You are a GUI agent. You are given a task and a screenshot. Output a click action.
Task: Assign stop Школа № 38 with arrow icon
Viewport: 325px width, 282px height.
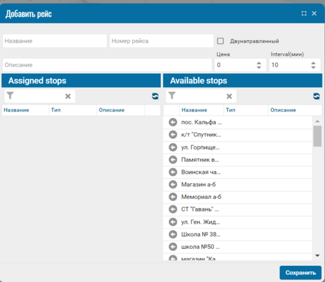(173, 234)
